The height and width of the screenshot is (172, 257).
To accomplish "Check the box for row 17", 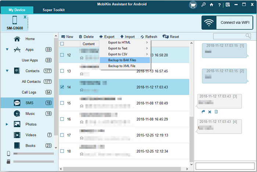I will (x=62, y=135).
